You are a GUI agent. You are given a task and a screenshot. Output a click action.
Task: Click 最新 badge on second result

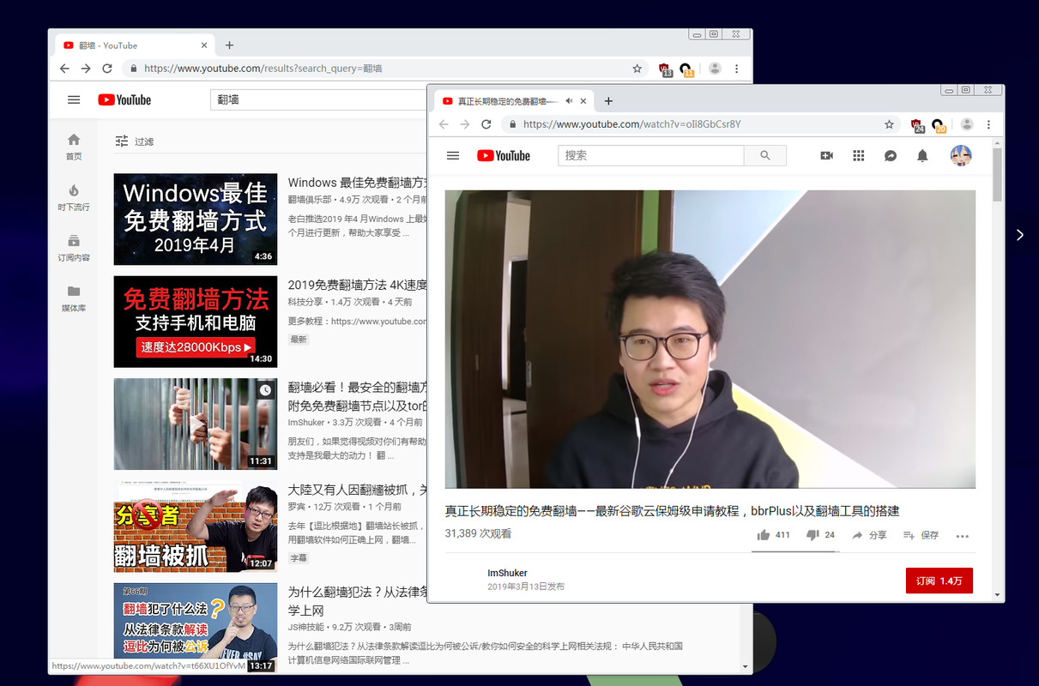pos(299,340)
